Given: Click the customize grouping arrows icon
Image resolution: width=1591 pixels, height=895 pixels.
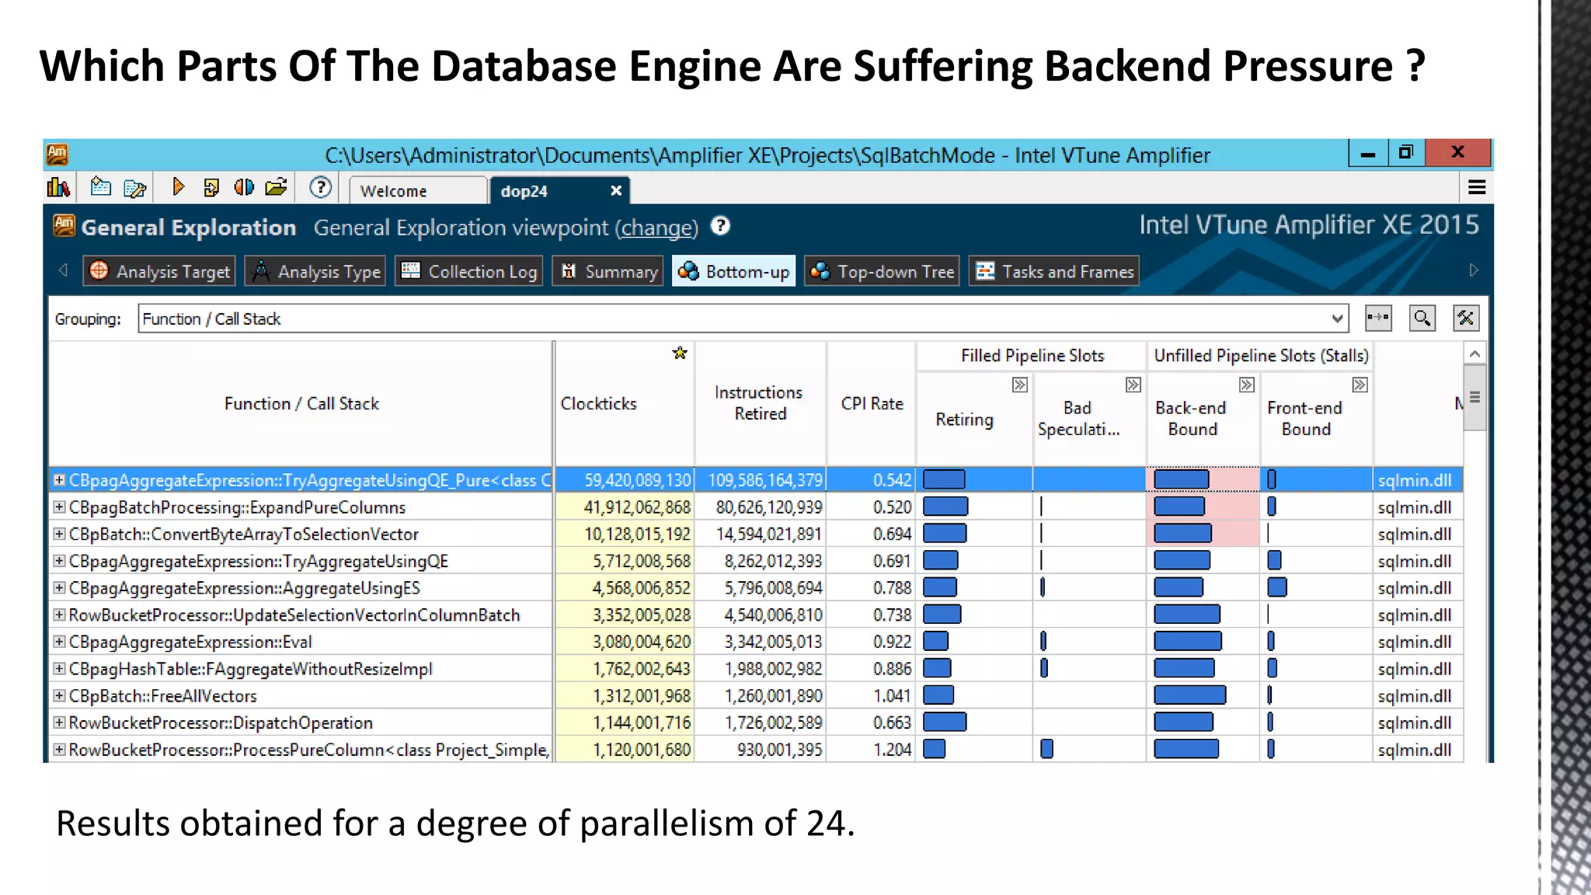Looking at the screenshot, I should 1378,318.
